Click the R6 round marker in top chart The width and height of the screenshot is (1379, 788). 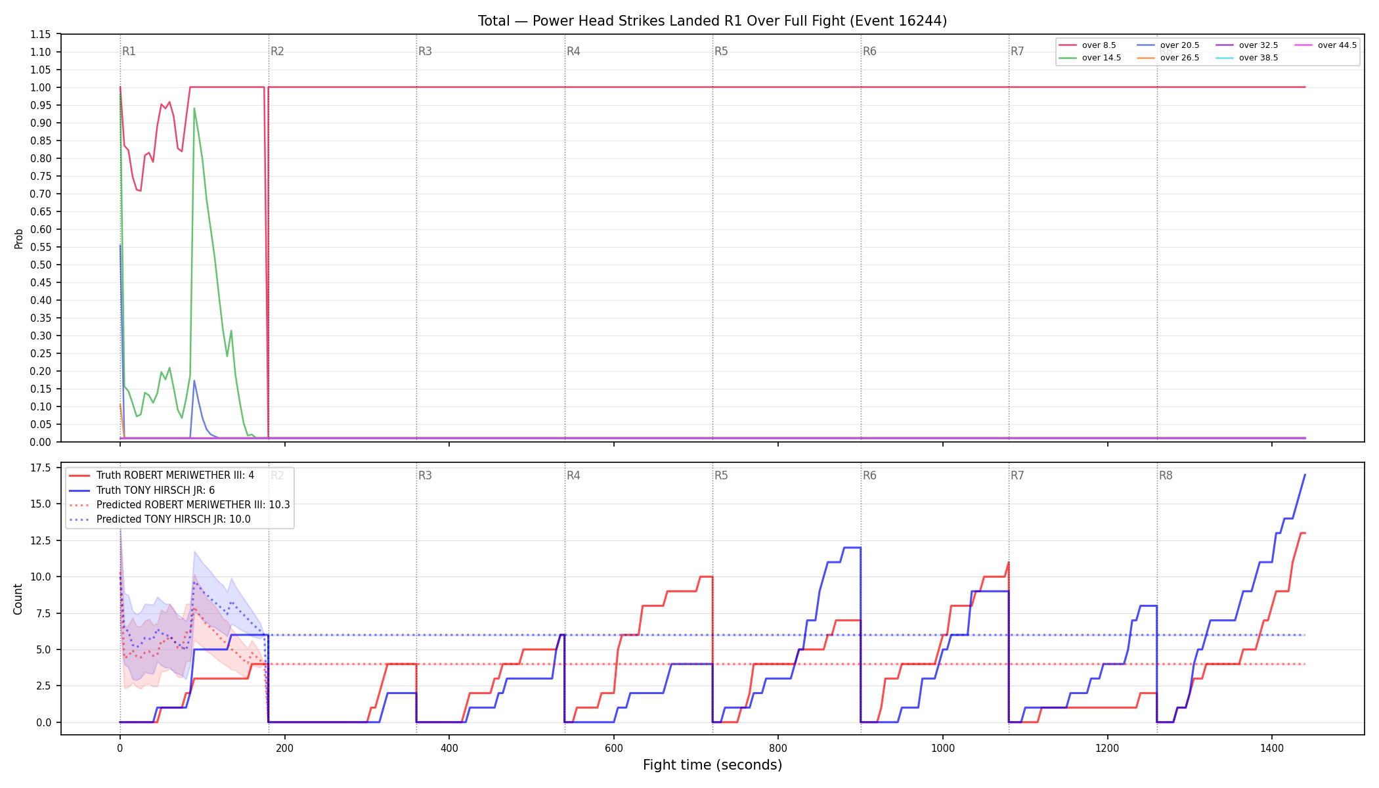(x=869, y=51)
